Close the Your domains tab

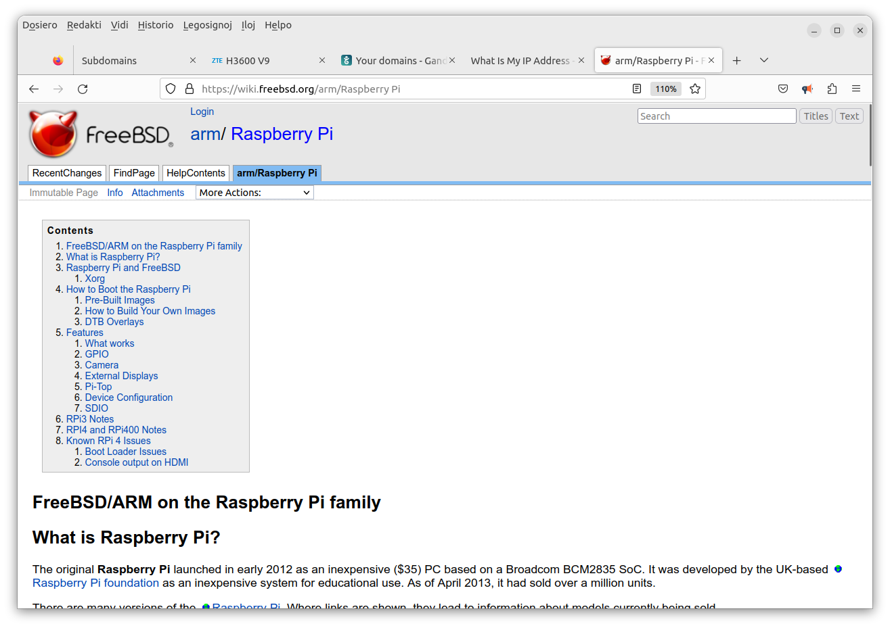tap(452, 60)
